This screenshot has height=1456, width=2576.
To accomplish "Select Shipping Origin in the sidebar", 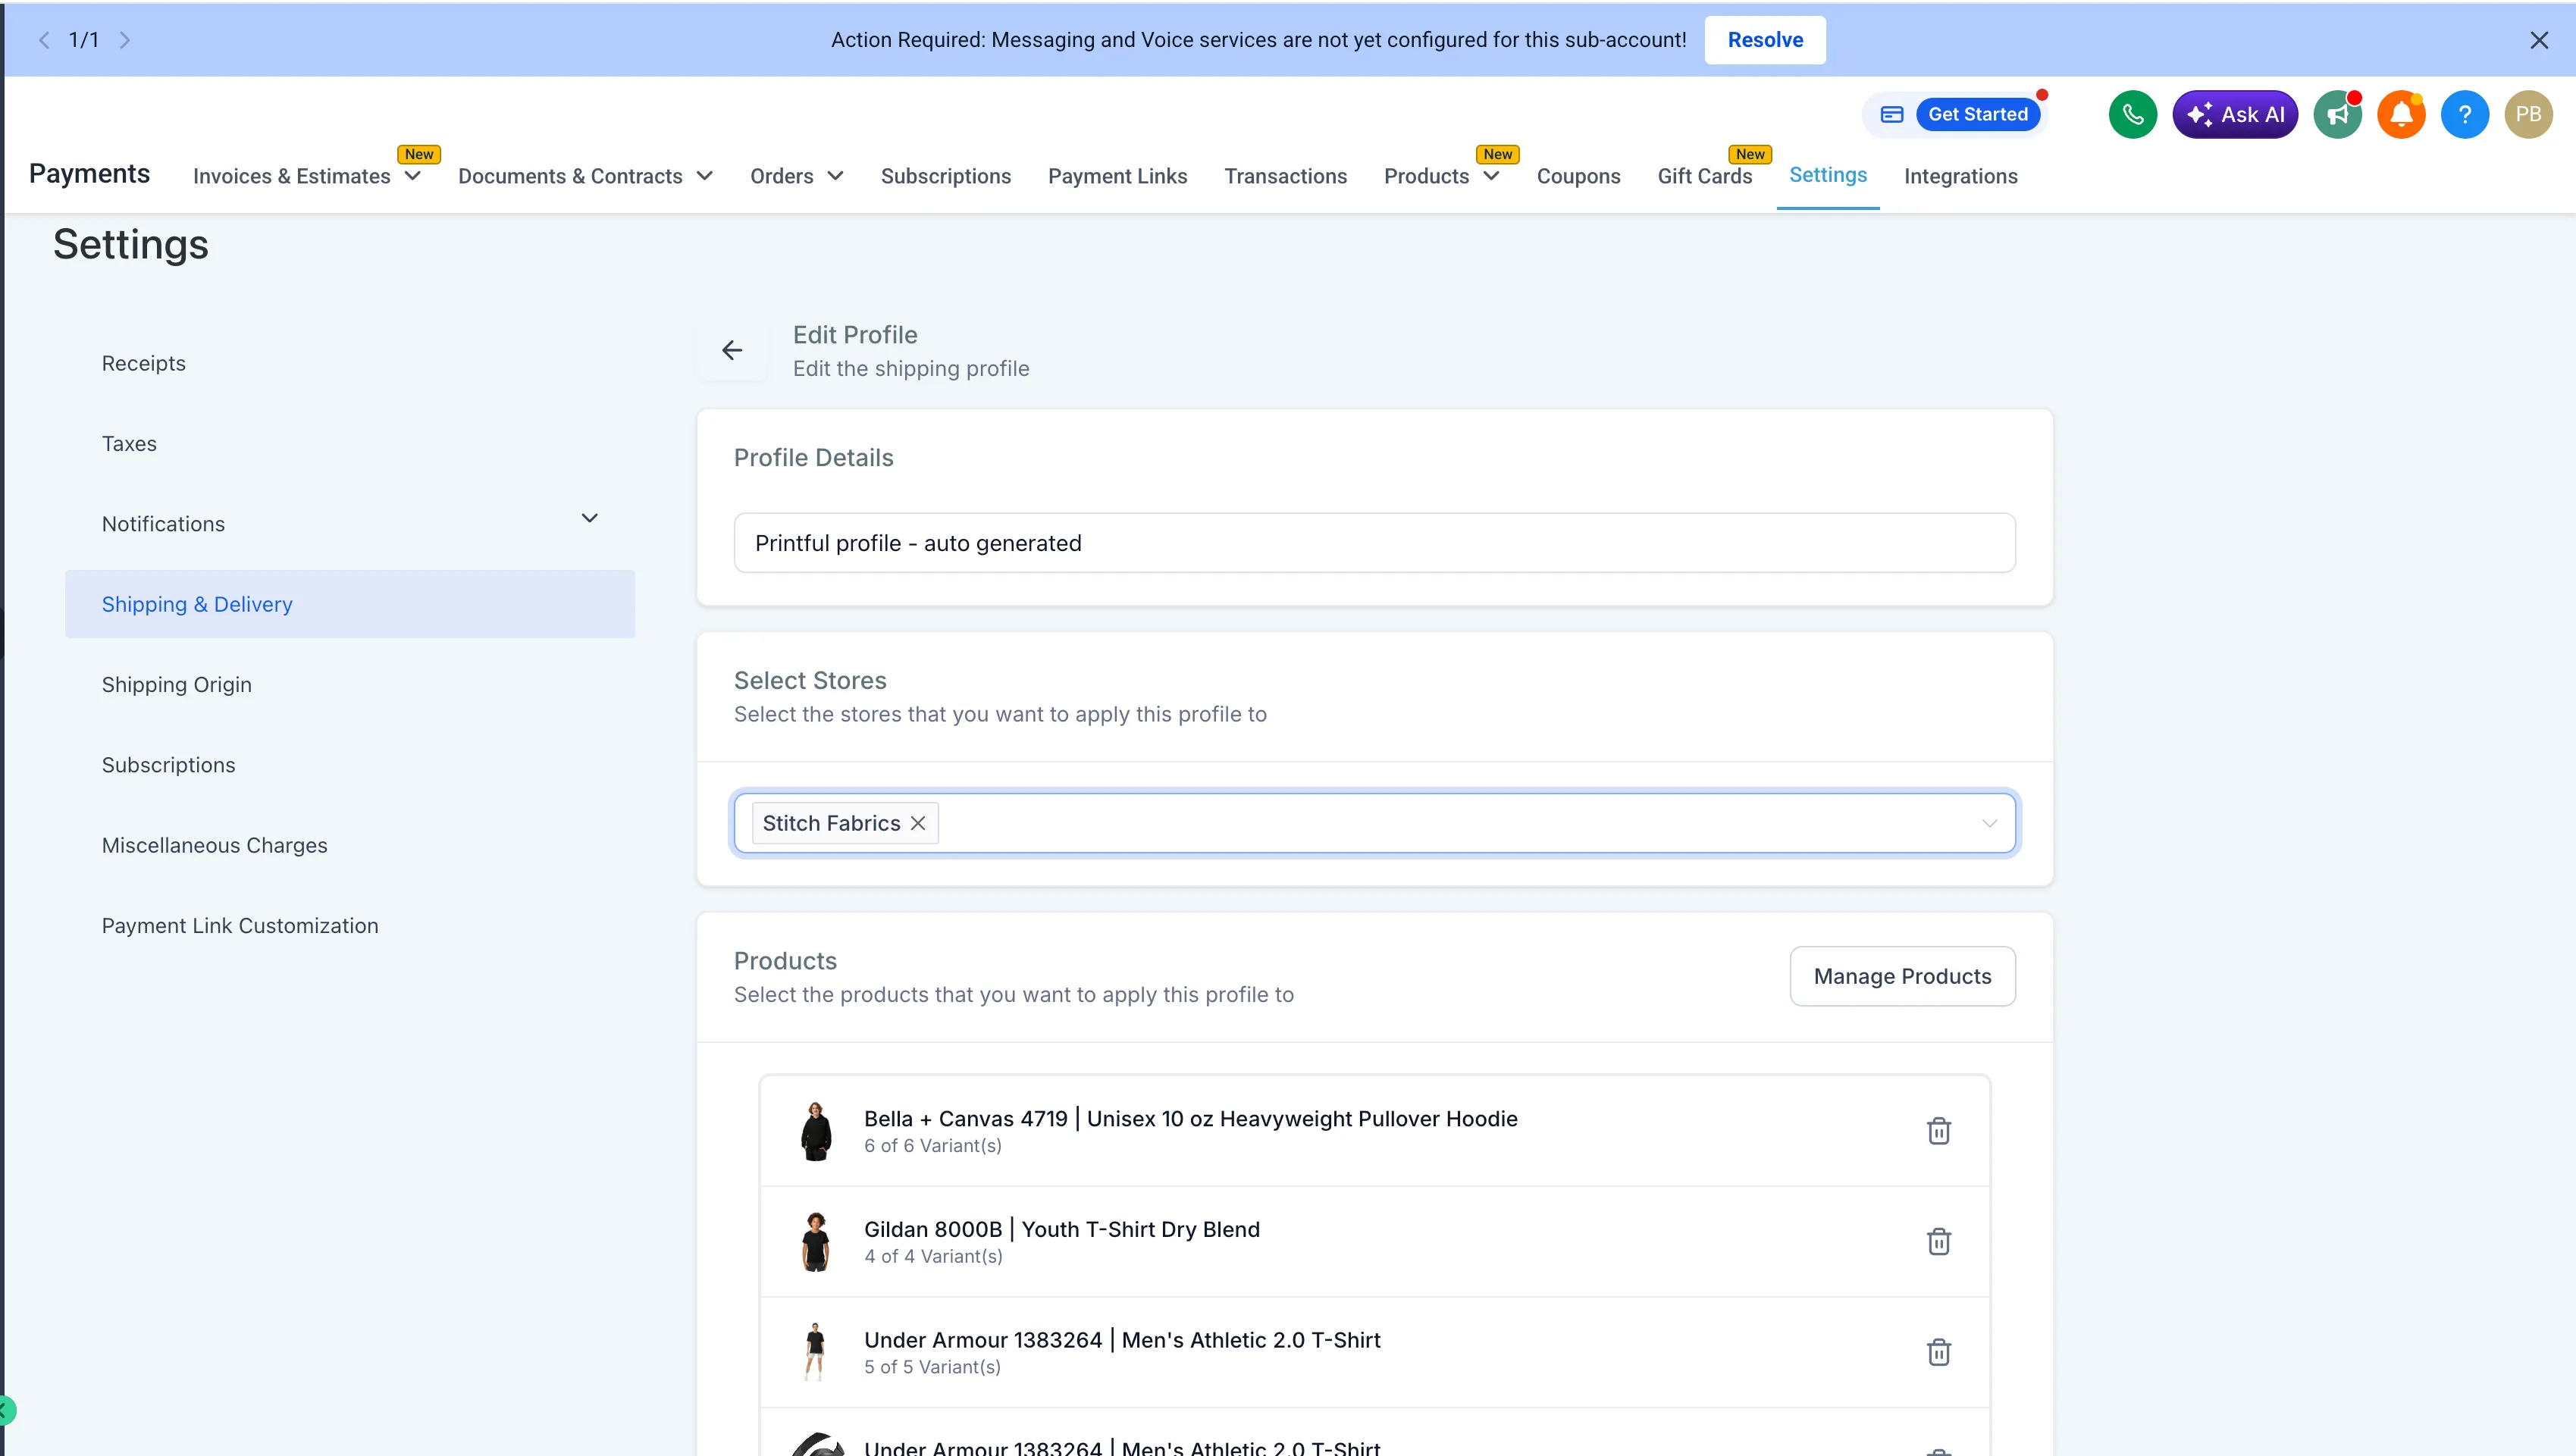I will [176, 684].
